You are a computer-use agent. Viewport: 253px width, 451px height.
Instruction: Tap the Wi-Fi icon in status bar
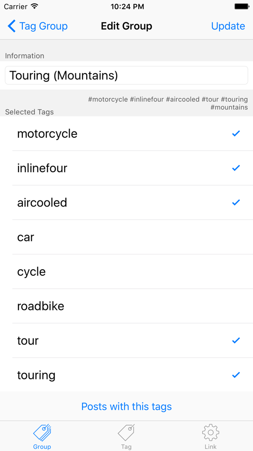tap(35, 6)
